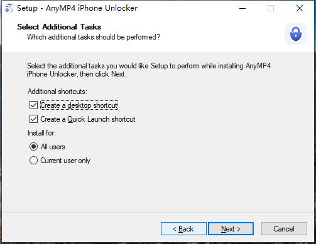The width and height of the screenshot is (316, 244).
Task: Proceed by clicking the 'Next >' button
Action: point(231,229)
